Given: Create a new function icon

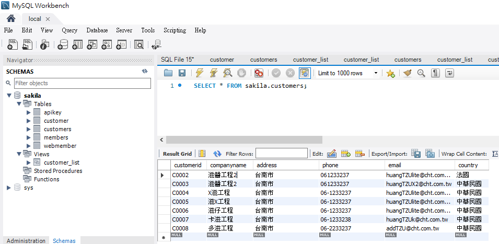Looking at the screenshot, I should click(122, 45).
